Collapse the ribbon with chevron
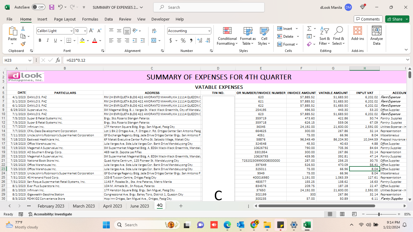The width and height of the screenshot is (413, 232). click(x=406, y=50)
